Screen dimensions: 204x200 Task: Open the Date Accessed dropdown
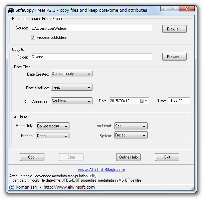click(x=71, y=101)
